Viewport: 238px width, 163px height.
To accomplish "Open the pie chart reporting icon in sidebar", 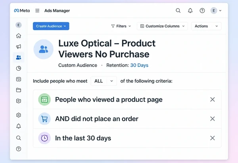I will tap(19, 68).
